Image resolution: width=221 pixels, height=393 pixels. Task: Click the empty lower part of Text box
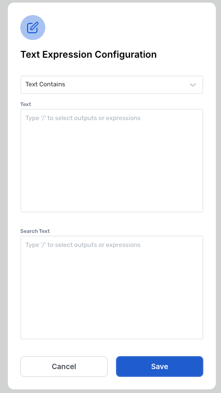[112, 180]
